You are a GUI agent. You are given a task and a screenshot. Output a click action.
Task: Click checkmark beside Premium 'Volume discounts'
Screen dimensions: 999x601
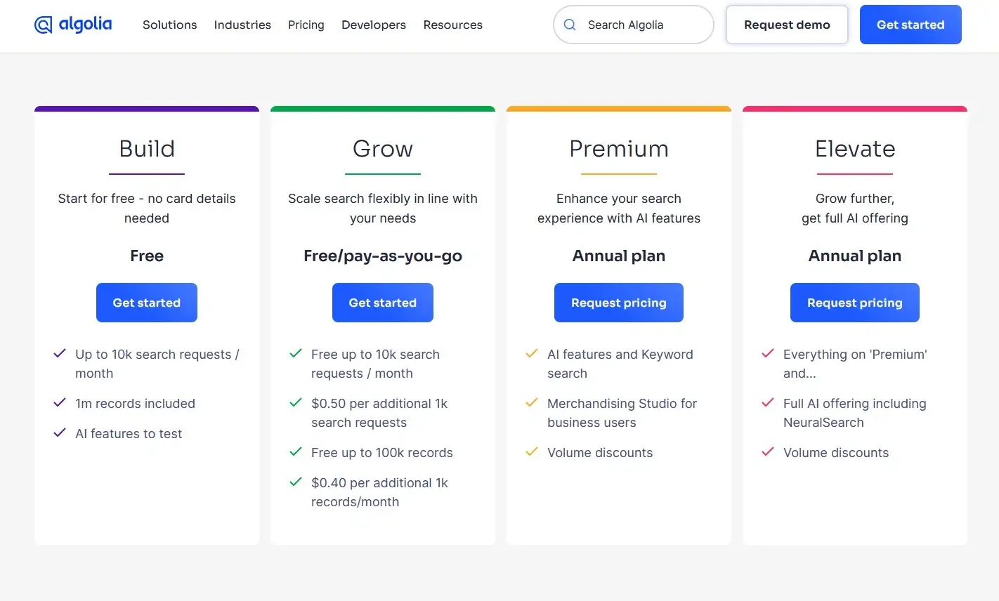pos(532,451)
